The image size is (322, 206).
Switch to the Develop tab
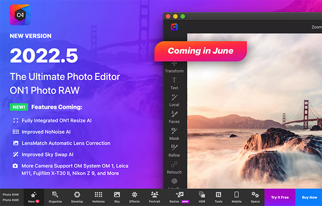(78, 197)
